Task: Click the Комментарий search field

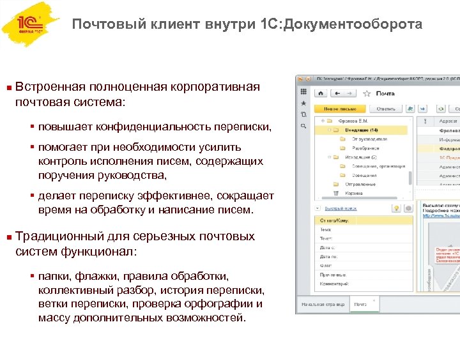Action: coord(364,284)
